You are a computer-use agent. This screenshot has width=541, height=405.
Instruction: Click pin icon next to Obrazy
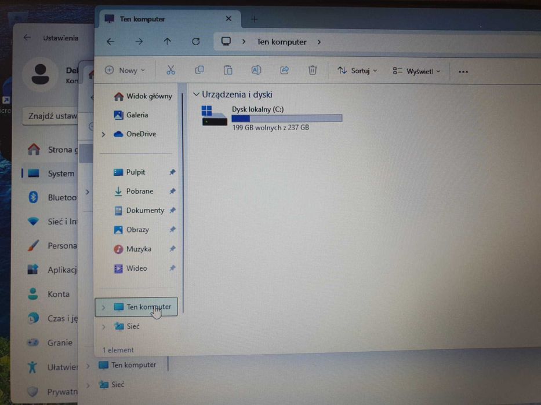(x=173, y=229)
